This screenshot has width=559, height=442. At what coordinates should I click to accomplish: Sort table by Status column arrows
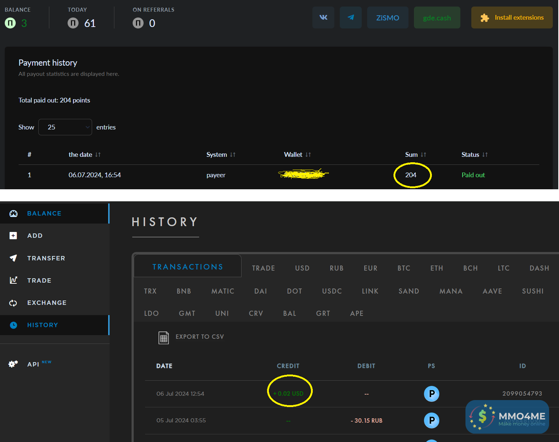pos(485,155)
